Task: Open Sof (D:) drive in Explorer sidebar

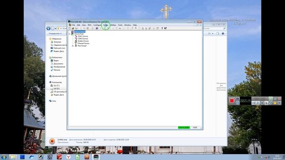Action: point(57,88)
